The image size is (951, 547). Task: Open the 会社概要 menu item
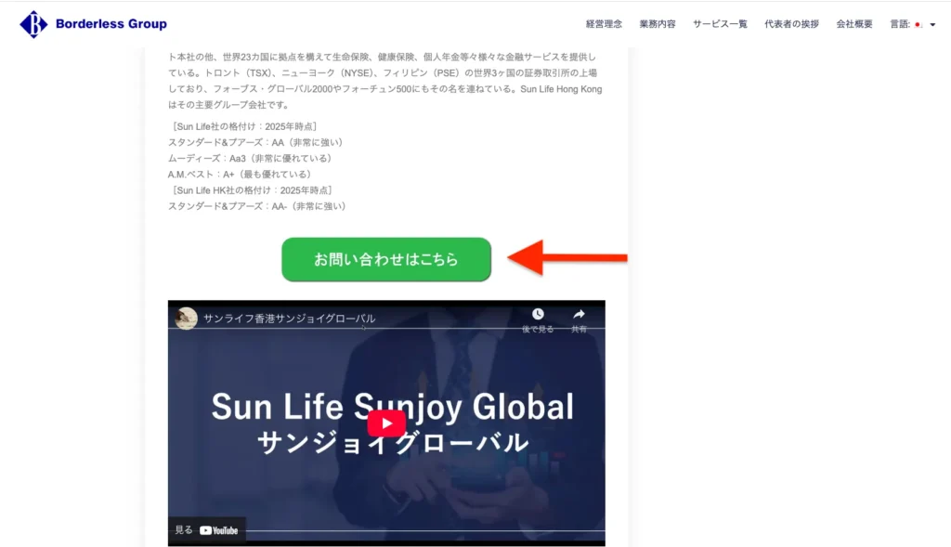click(x=854, y=23)
